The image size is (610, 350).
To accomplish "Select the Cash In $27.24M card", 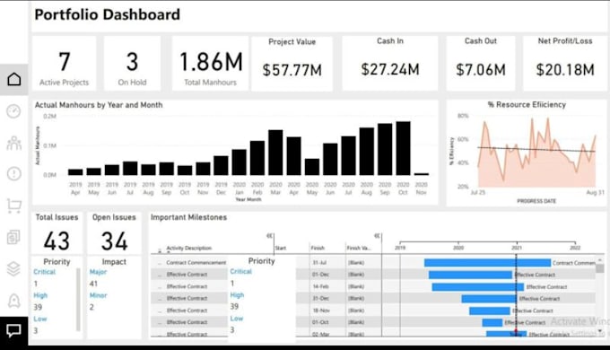I will [390, 64].
